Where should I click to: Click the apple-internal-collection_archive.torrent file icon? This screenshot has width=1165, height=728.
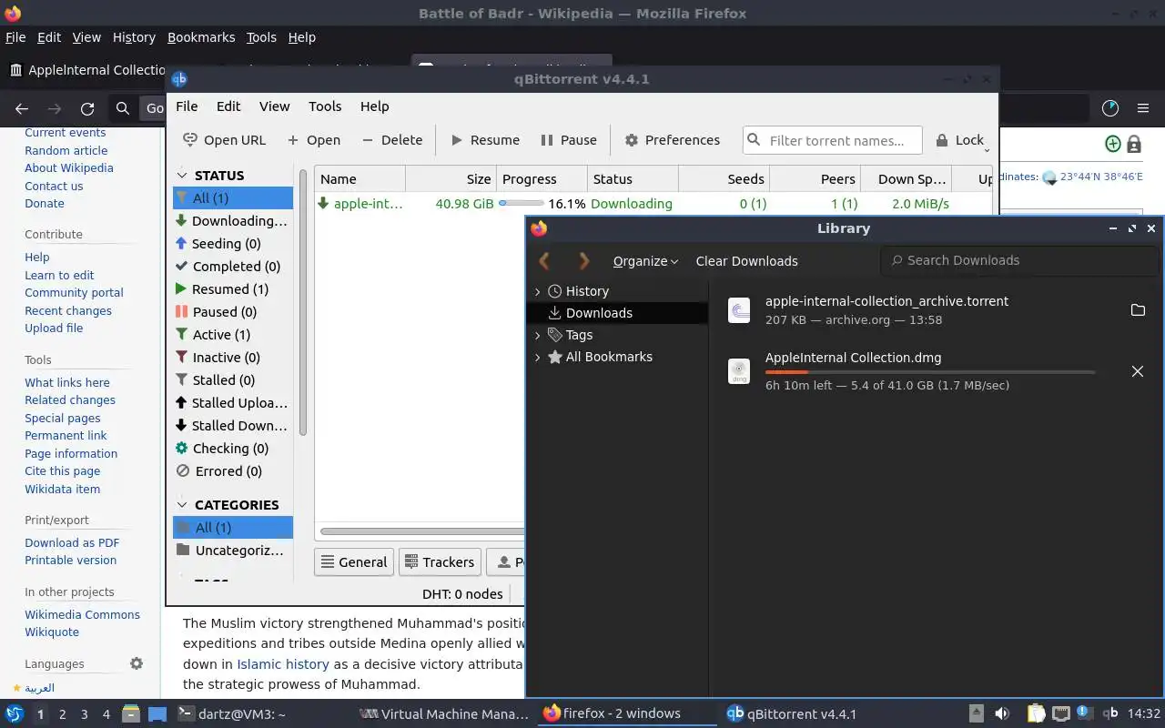739,310
